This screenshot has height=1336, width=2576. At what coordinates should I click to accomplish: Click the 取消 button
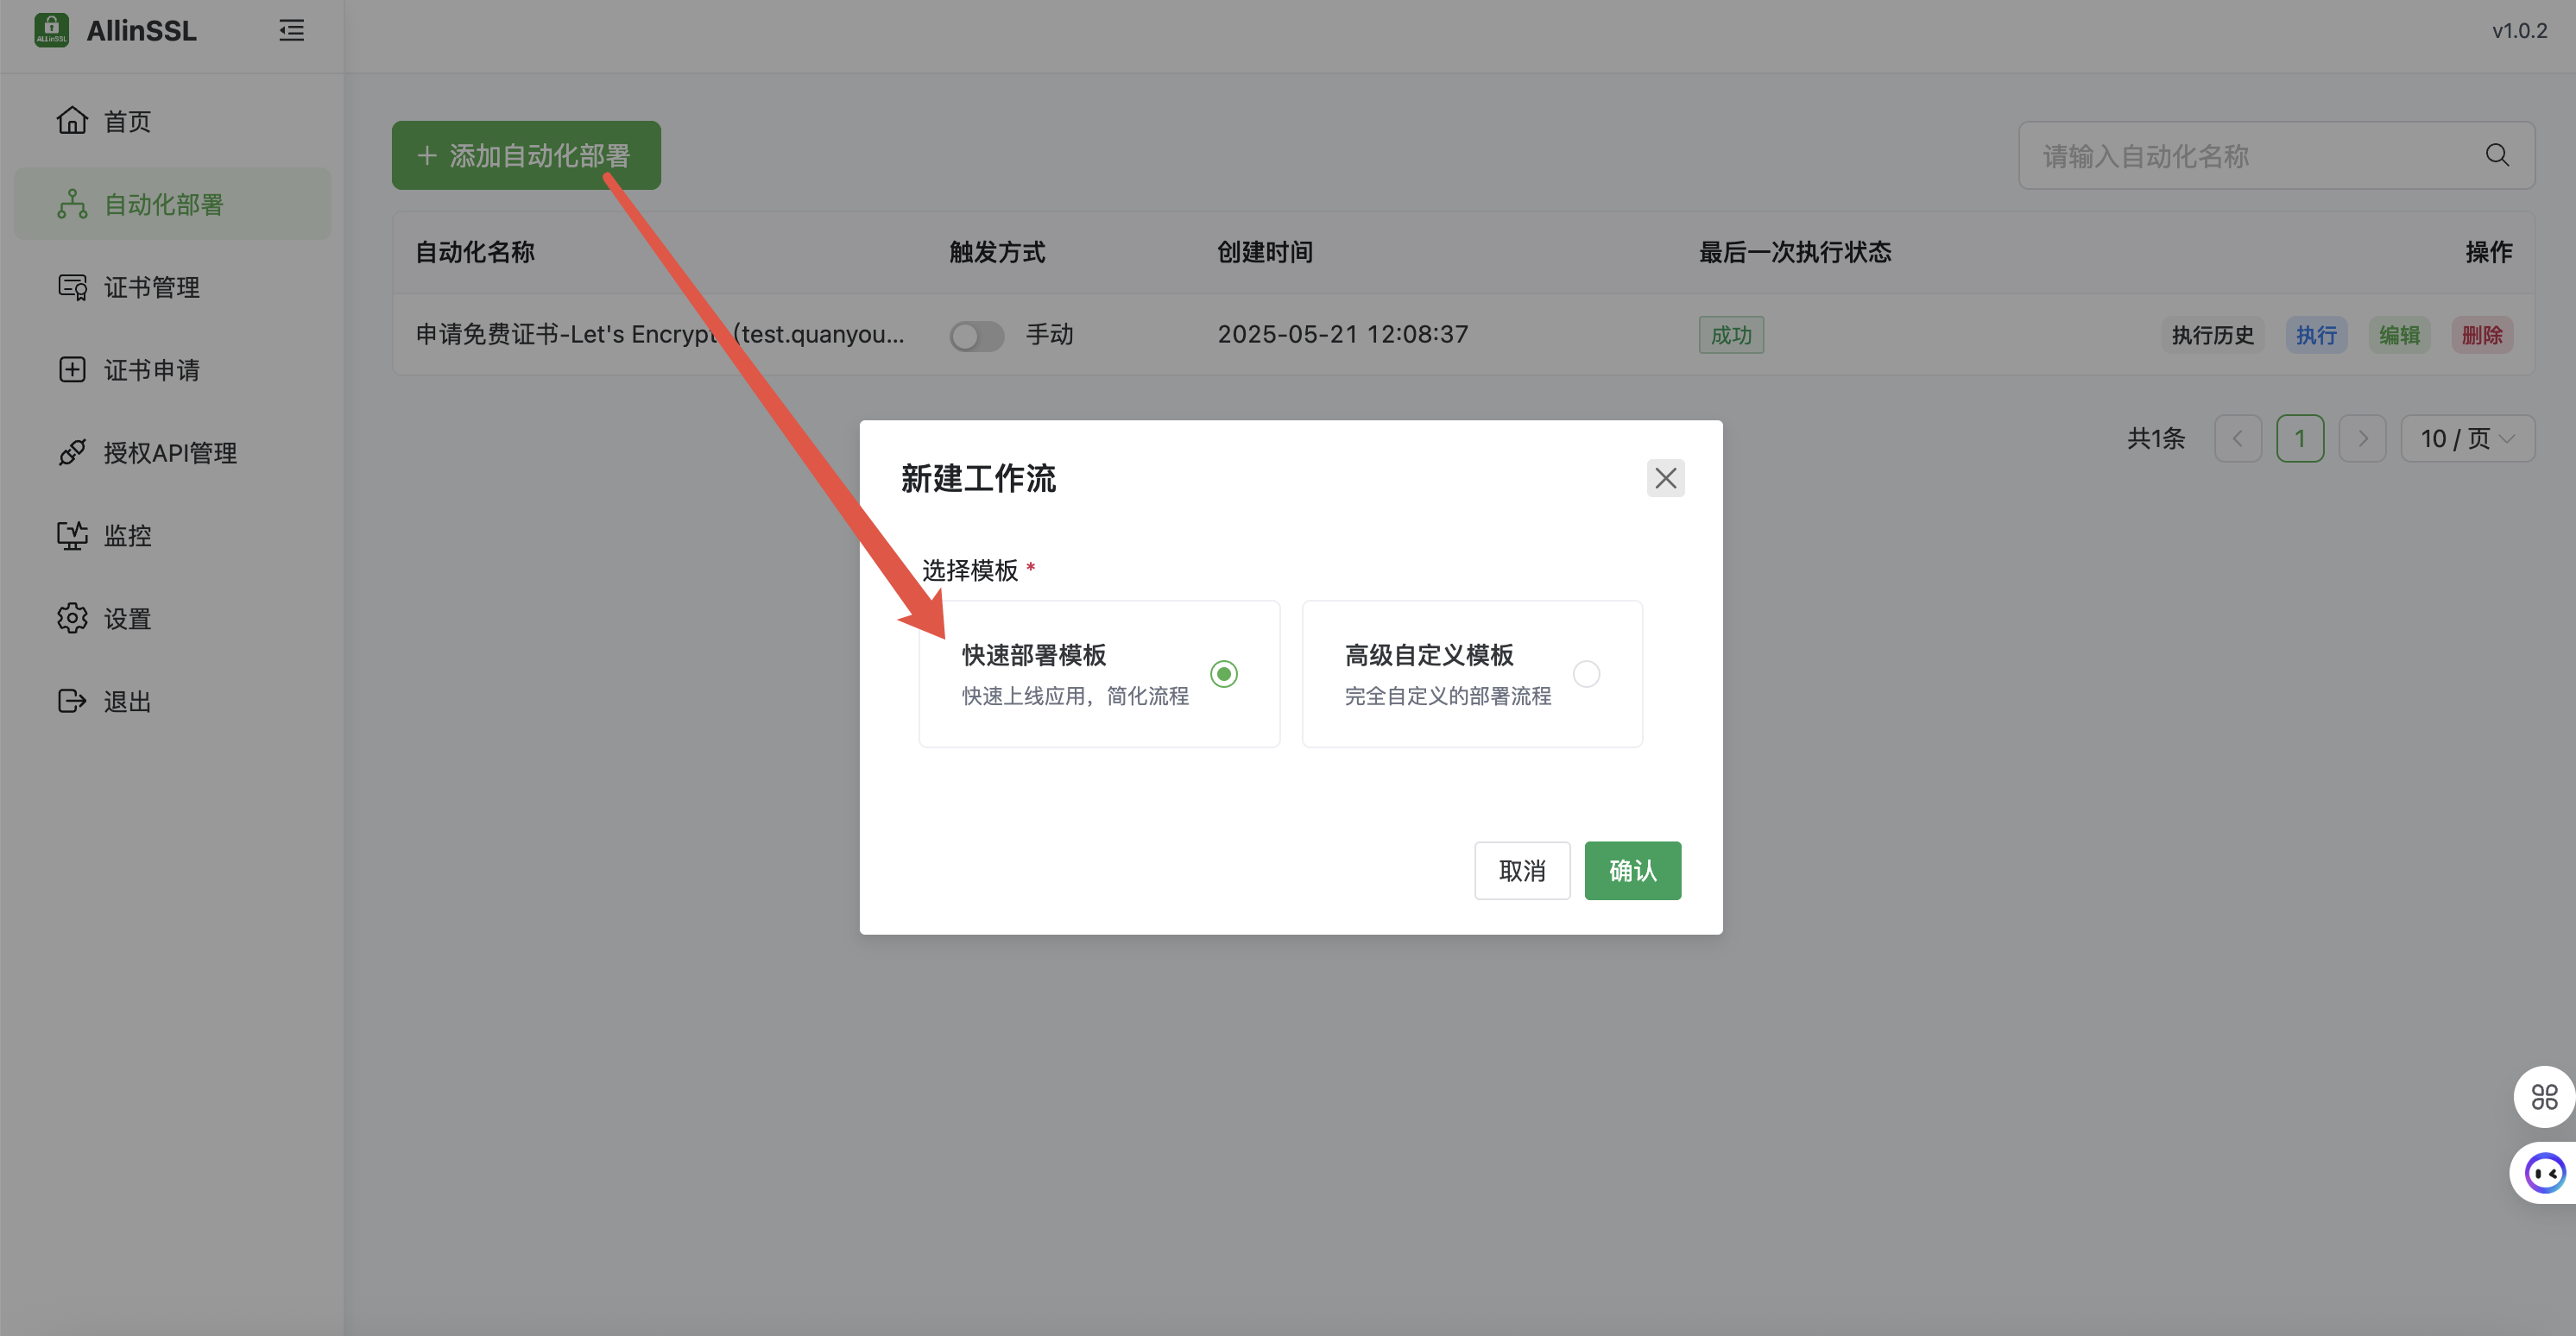tap(1521, 870)
